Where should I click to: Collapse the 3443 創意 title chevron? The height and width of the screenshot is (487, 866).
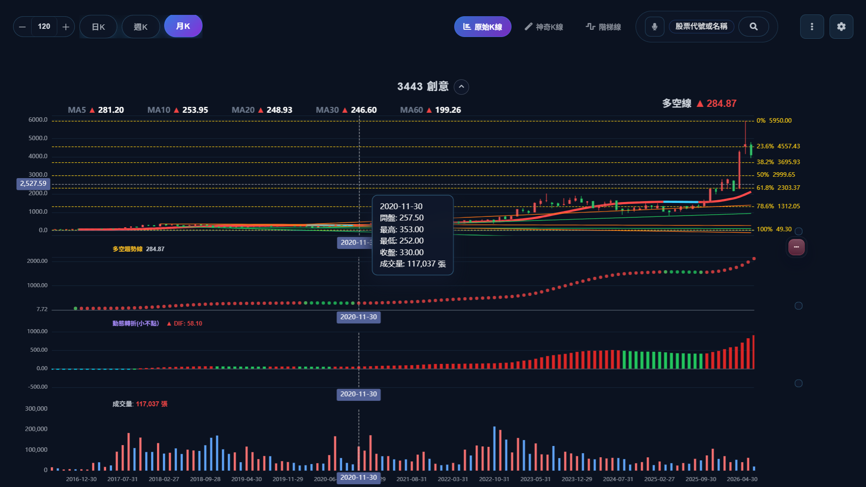pos(461,87)
